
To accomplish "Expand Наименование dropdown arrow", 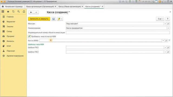I will (x=168, y=28).
